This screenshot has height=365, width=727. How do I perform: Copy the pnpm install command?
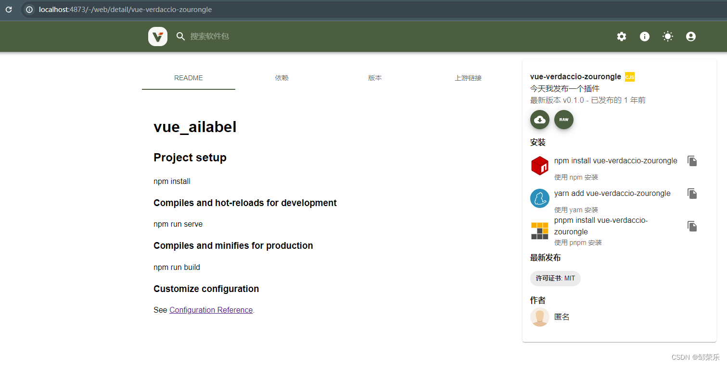pyautogui.click(x=692, y=226)
